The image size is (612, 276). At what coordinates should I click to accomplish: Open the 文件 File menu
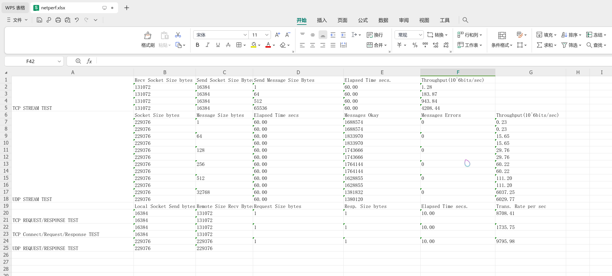17,20
